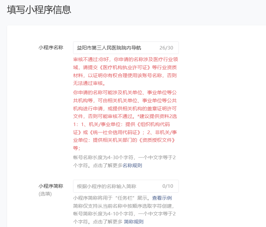
Task: Click the (选填) optional hint text
Action: (45, 194)
